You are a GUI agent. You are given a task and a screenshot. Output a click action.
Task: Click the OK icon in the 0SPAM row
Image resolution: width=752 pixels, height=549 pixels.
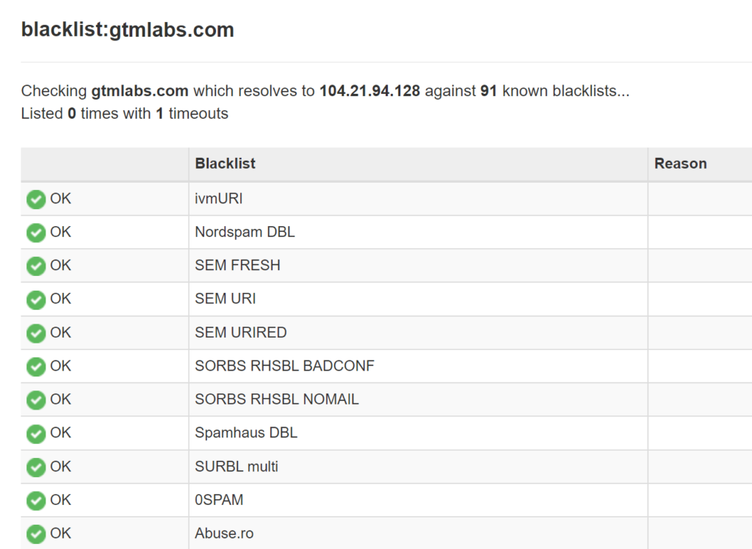(x=35, y=500)
